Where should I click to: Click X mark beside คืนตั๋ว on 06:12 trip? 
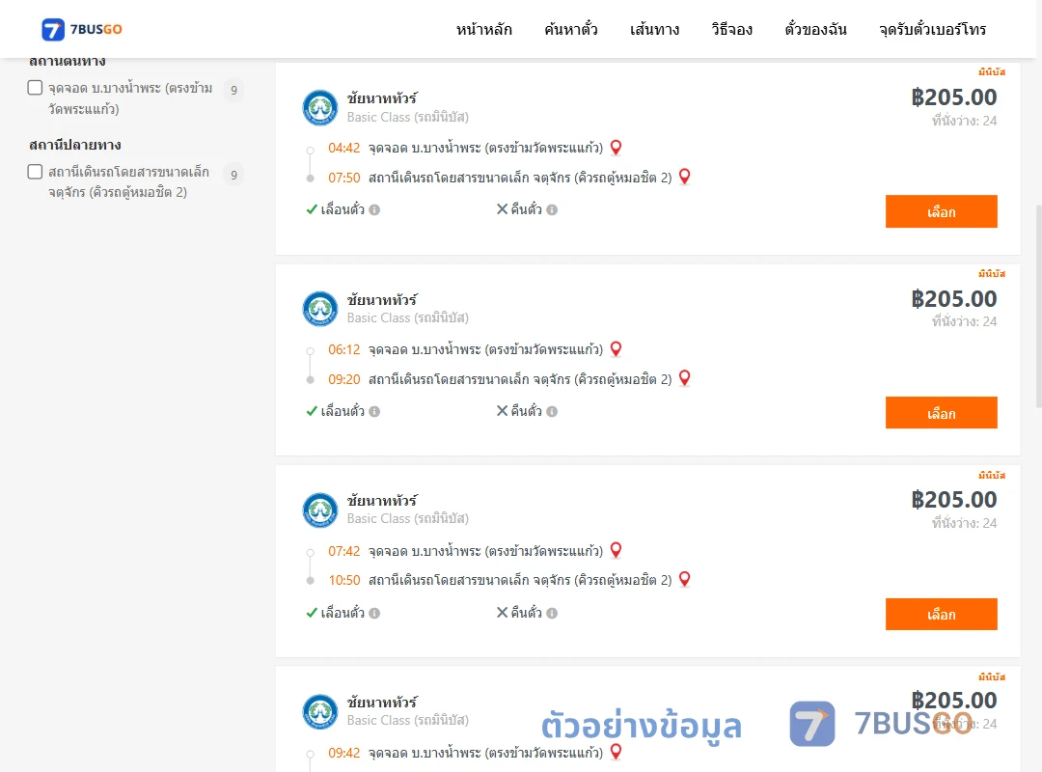(503, 411)
